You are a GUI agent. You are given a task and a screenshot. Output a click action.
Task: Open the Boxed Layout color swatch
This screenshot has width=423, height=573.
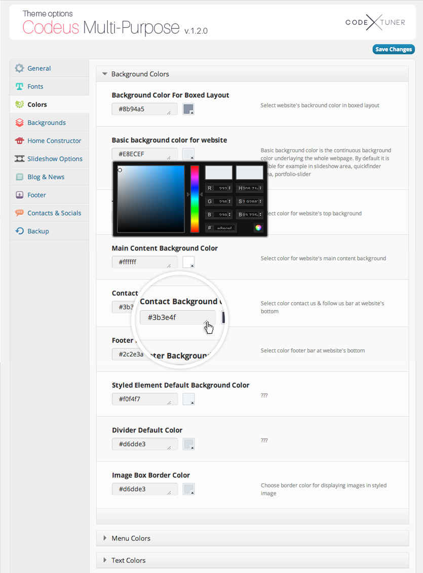tap(188, 109)
